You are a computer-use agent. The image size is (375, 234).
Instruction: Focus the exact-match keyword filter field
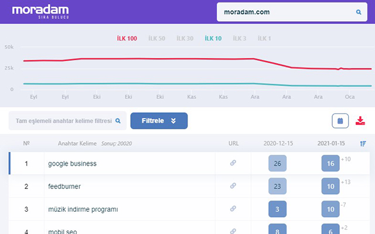point(63,121)
